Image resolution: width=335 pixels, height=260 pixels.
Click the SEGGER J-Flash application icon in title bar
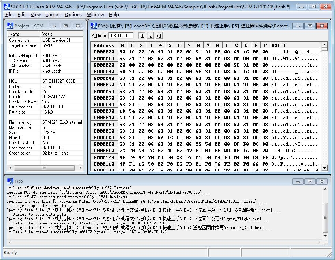point(7,7)
